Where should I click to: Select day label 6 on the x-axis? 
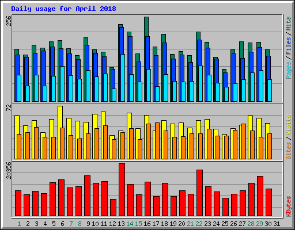pos(62,224)
